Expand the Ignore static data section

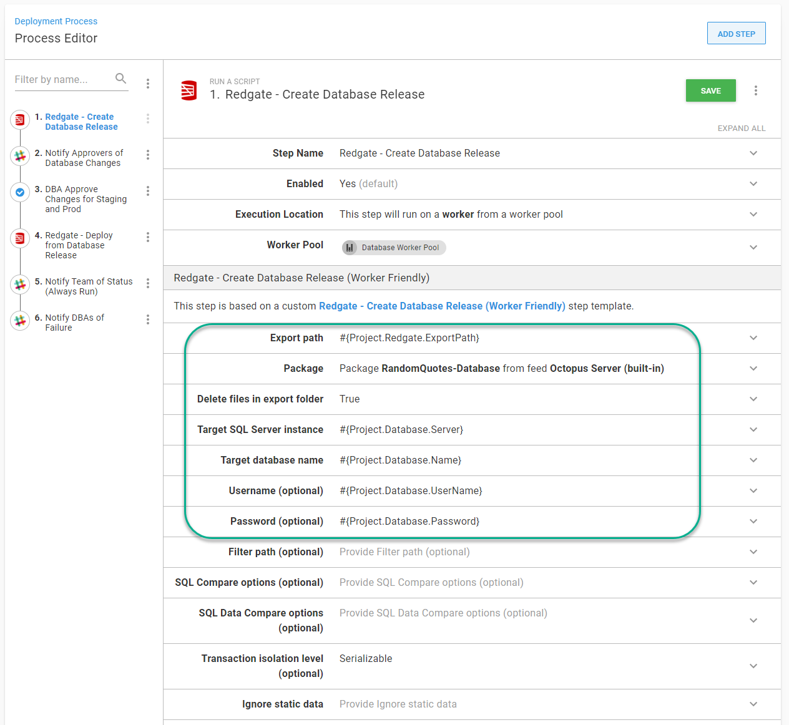click(x=753, y=704)
